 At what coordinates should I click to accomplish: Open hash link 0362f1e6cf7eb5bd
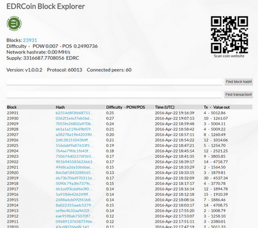tap(74, 119)
